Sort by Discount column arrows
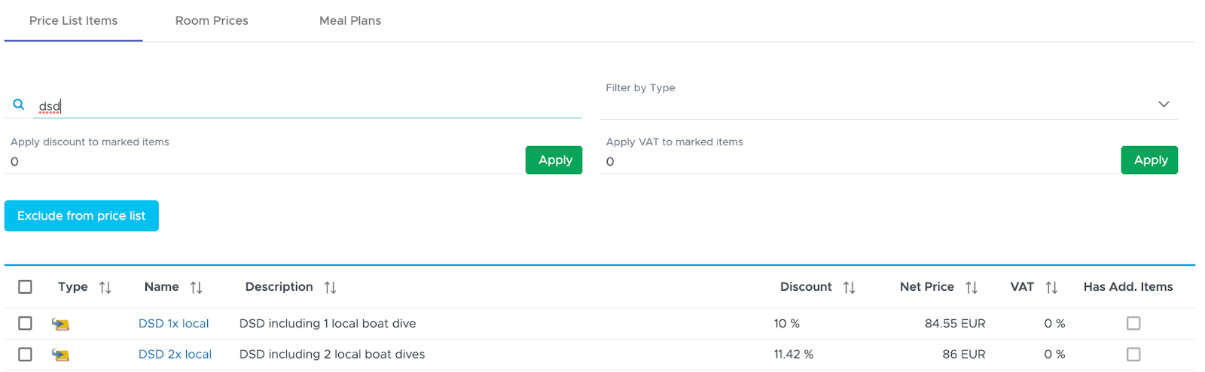This screenshot has height=372, width=1205. 850,288
